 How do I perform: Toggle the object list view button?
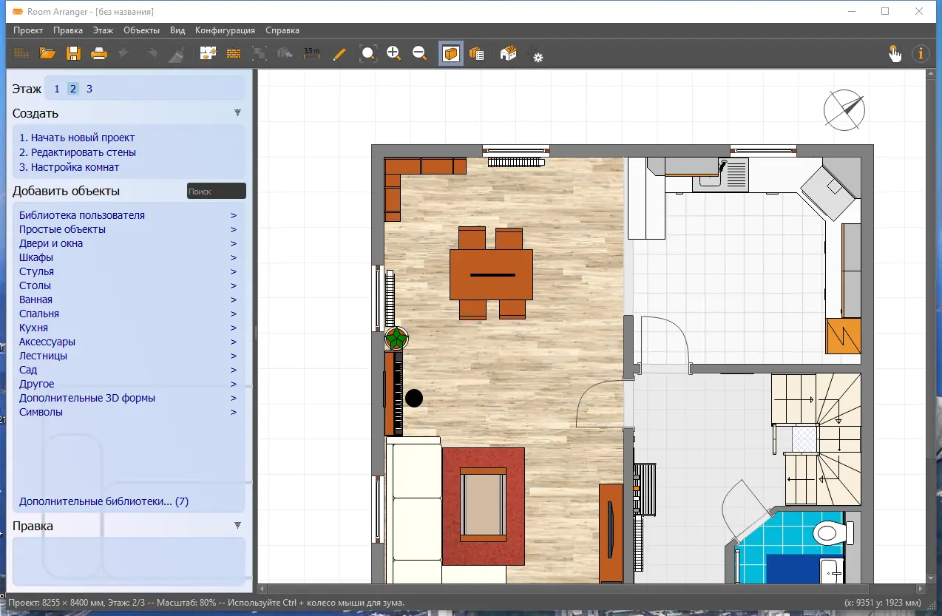(477, 53)
